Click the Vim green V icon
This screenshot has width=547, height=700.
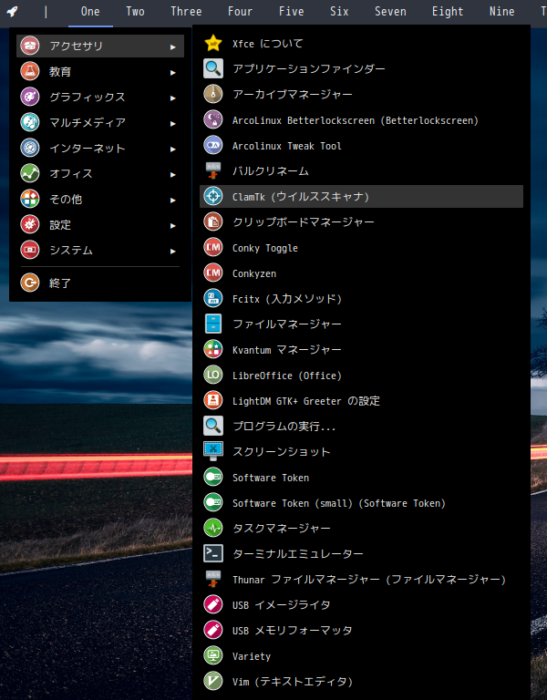pos(213,681)
